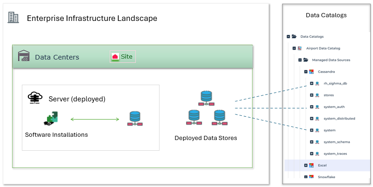
Task: Expand the rh_sighma_db tree node
Action: 312,84
